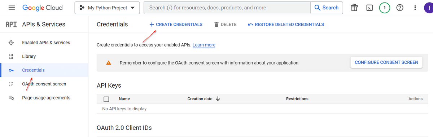Click the orange warning triangle icon
Viewport: 433px width, 137px height.
(x=109, y=63)
